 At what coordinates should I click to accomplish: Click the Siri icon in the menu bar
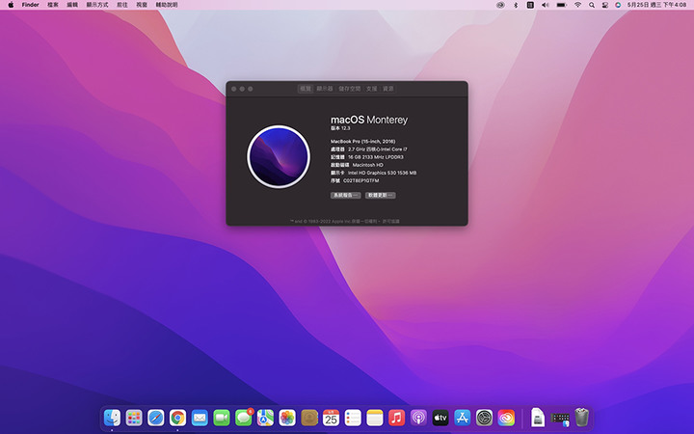618,5
